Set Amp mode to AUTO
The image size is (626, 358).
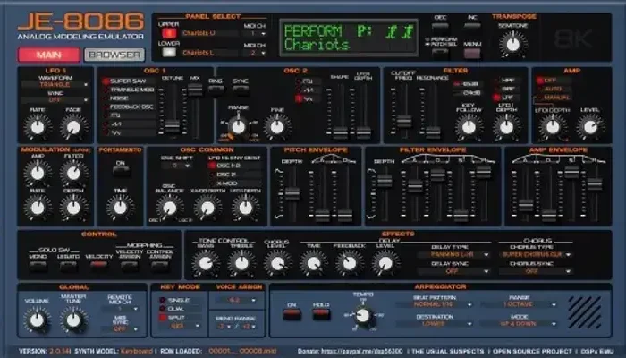[x=553, y=89]
